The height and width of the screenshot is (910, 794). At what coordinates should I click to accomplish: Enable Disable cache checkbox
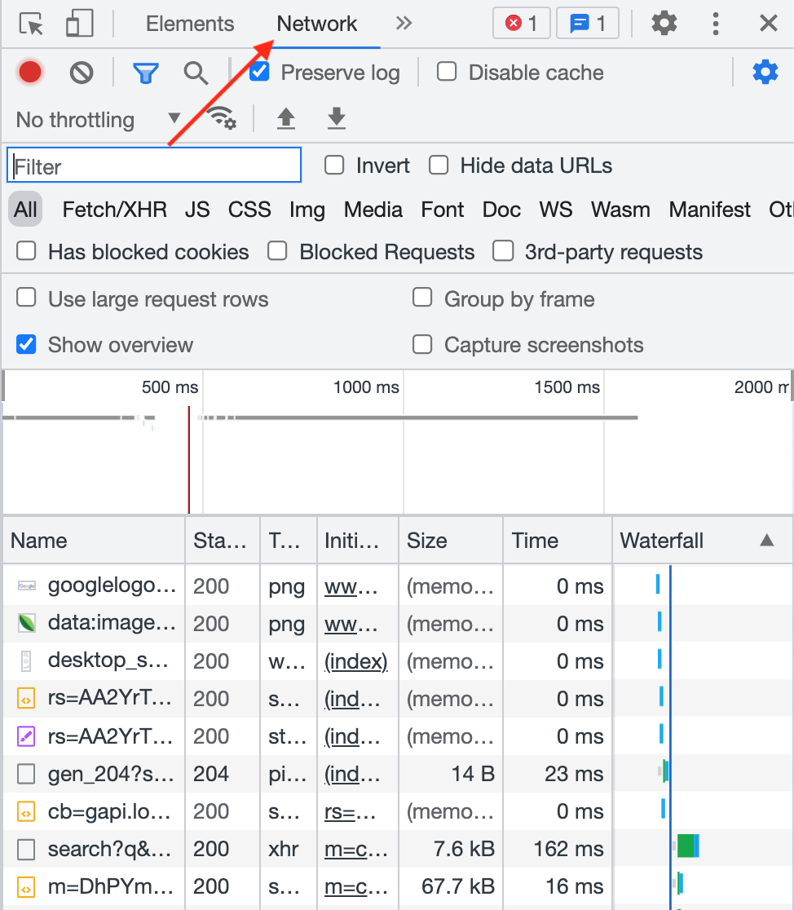point(447,72)
